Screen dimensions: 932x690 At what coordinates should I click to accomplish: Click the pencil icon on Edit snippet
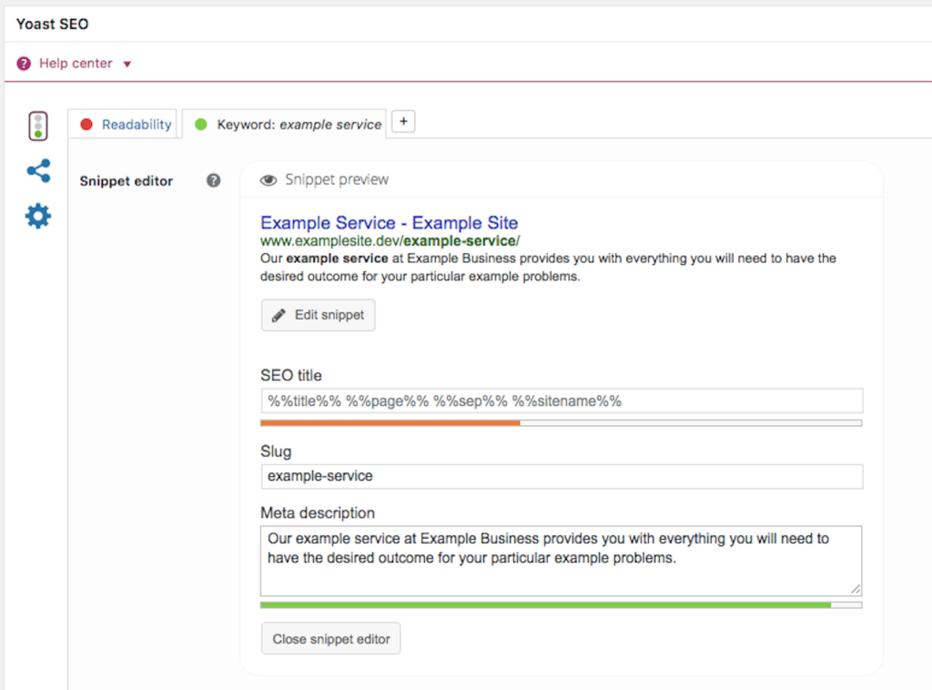pos(279,315)
